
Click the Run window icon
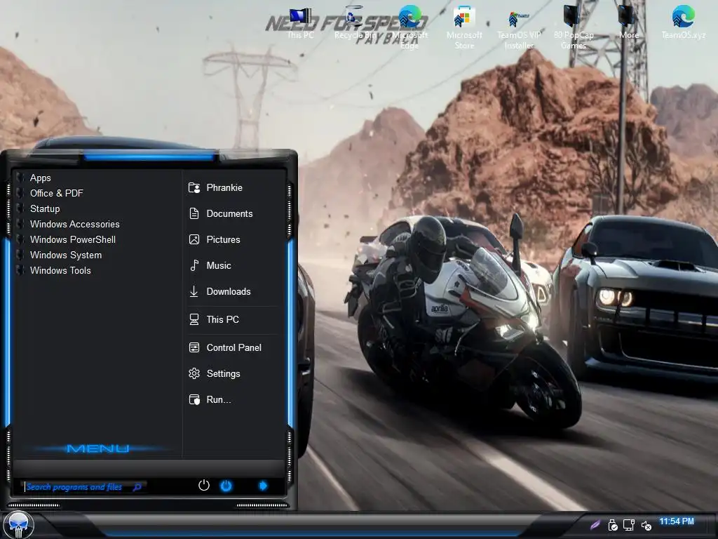click(194, 399)
